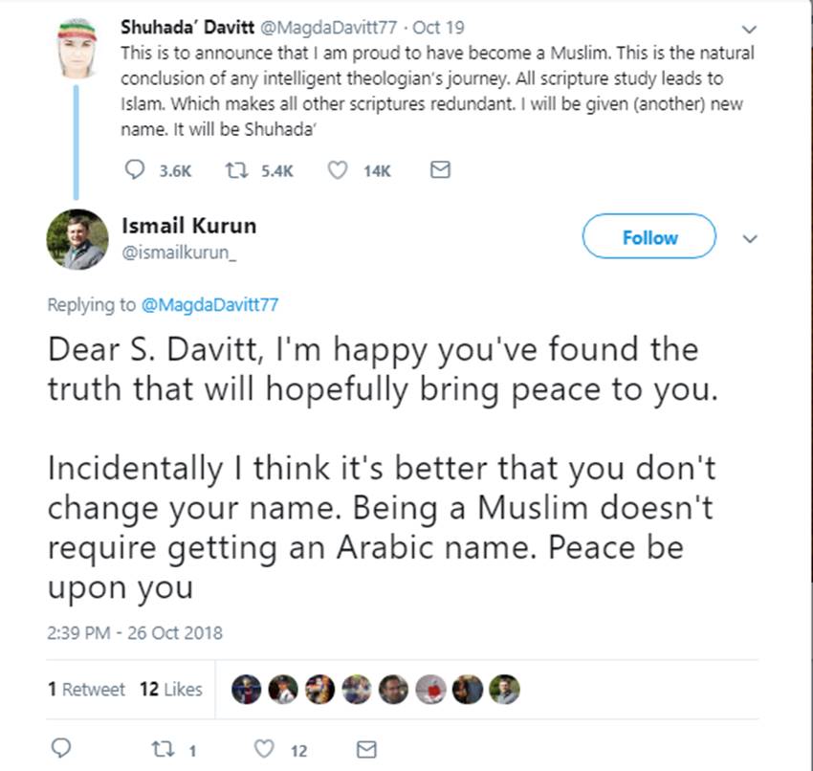This screenshot has width=813, height=771.
Task: Open dropdown chevron next to Follow button
Action: click(x=750, y=238)
